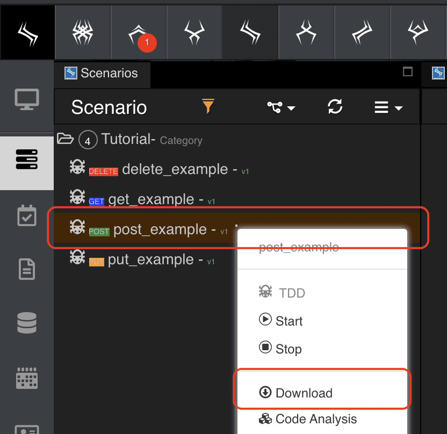Click the green POST method tag
Viewport: 447px width, 434px height.
pyautogui.click(x=99, y=232)
